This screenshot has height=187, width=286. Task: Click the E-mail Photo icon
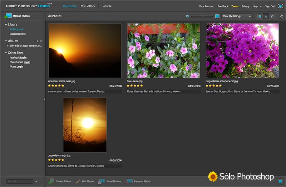[102, 181]
